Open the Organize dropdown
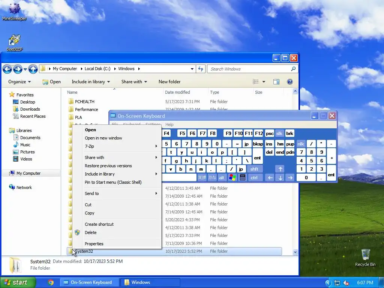Screen dimensions: 384x288 tap(19, 82)
